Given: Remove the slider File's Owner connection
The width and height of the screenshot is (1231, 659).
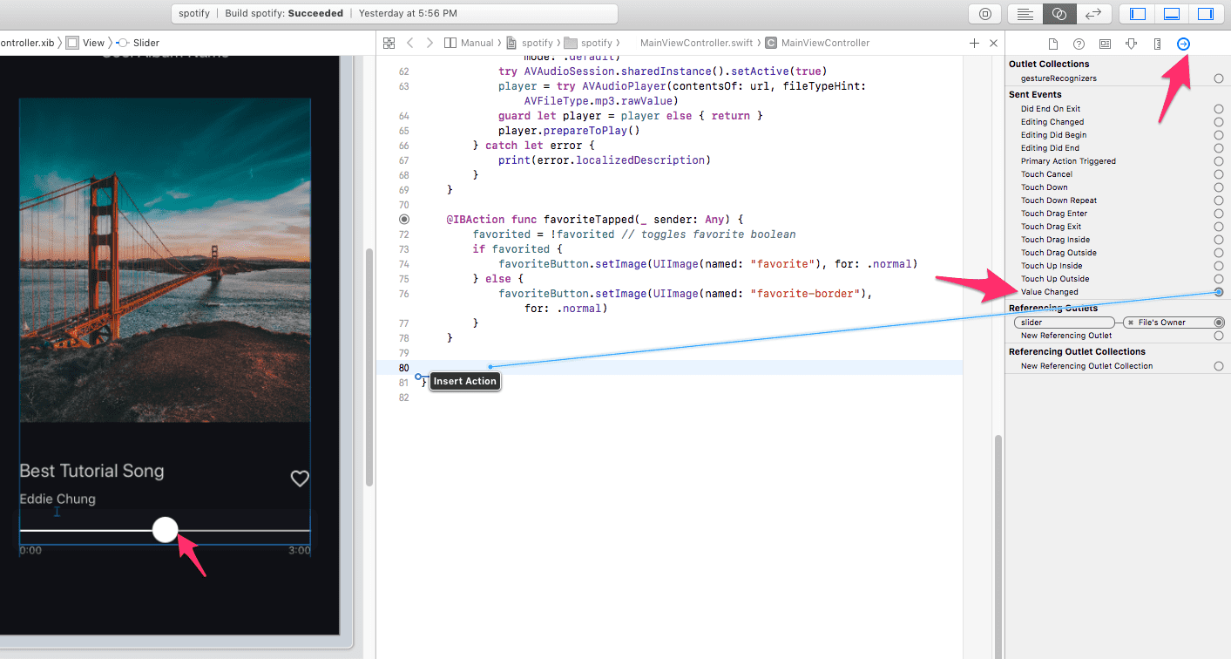Looking at the screenshot, I should [x=1131, y=323].
